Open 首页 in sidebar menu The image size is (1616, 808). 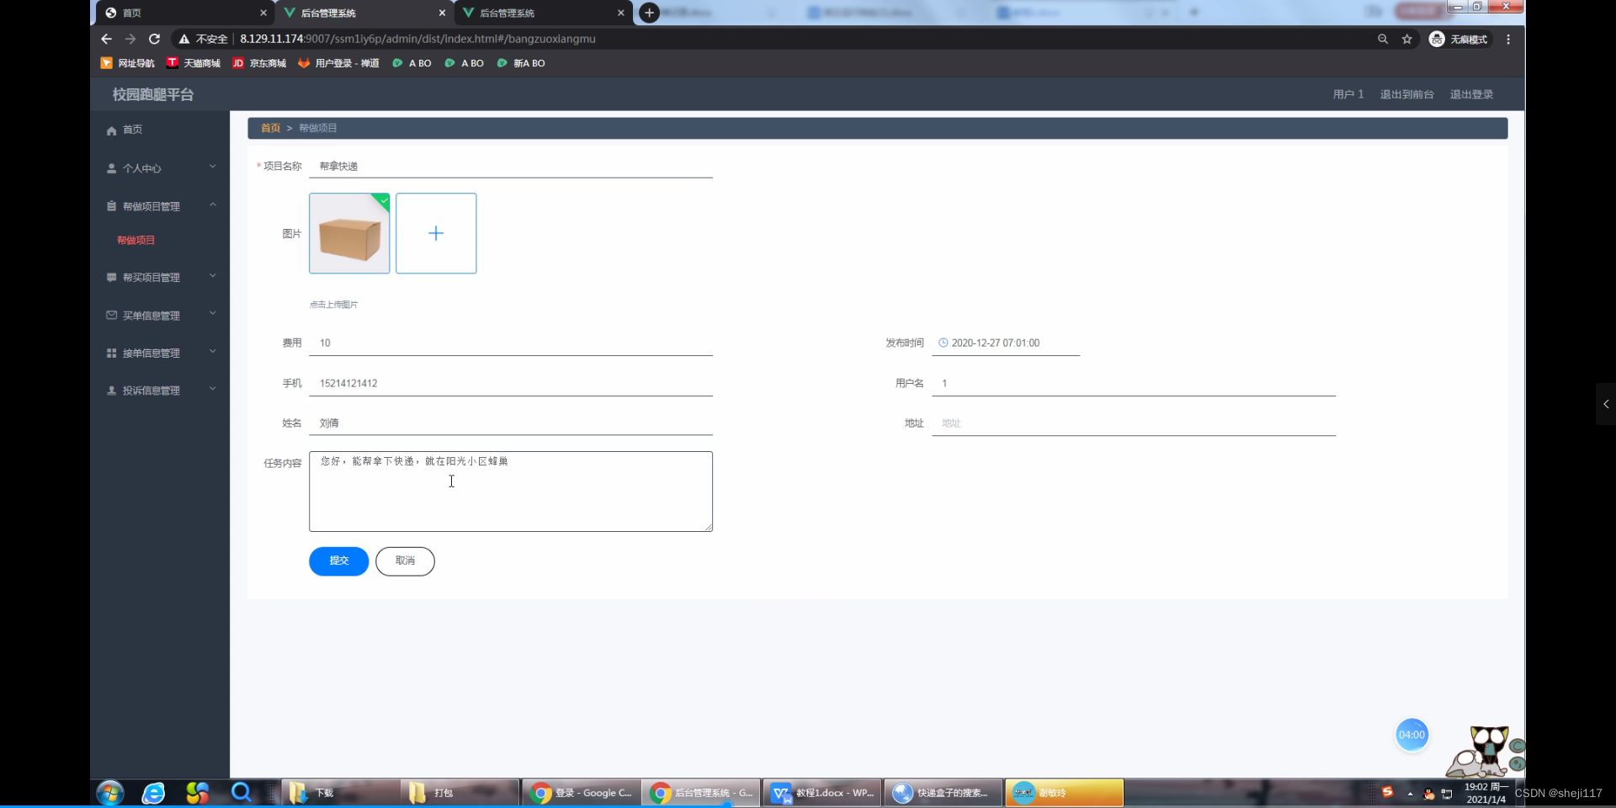tap(132, 130)
